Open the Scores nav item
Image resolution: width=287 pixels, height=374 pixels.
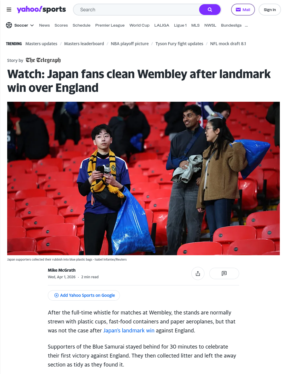(x=61, y=25)
